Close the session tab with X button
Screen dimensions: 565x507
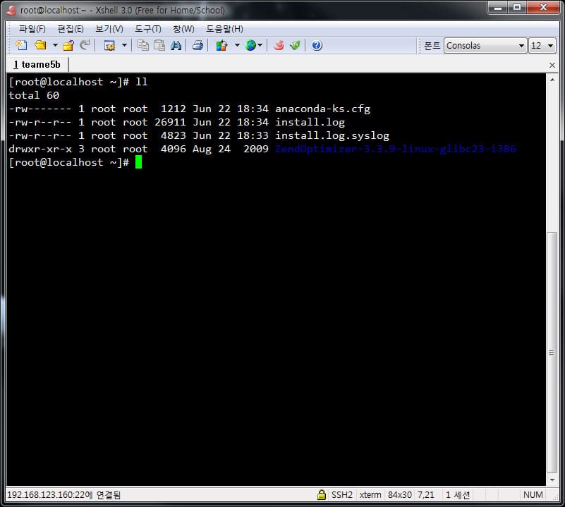[x=552, y=65]
